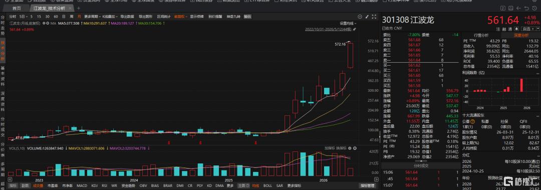Switch to weekly 周 K-line

(72, 16)
